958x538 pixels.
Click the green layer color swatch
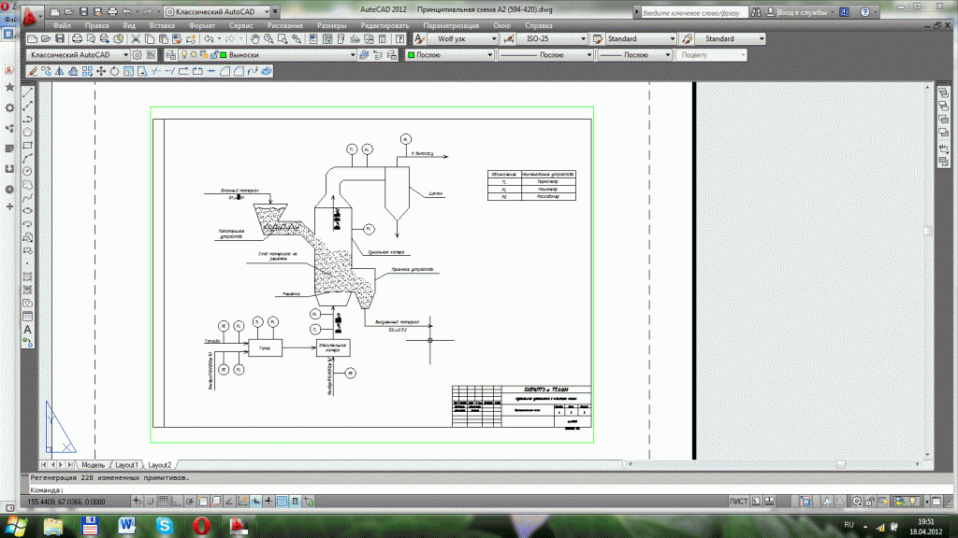[223, 55]
